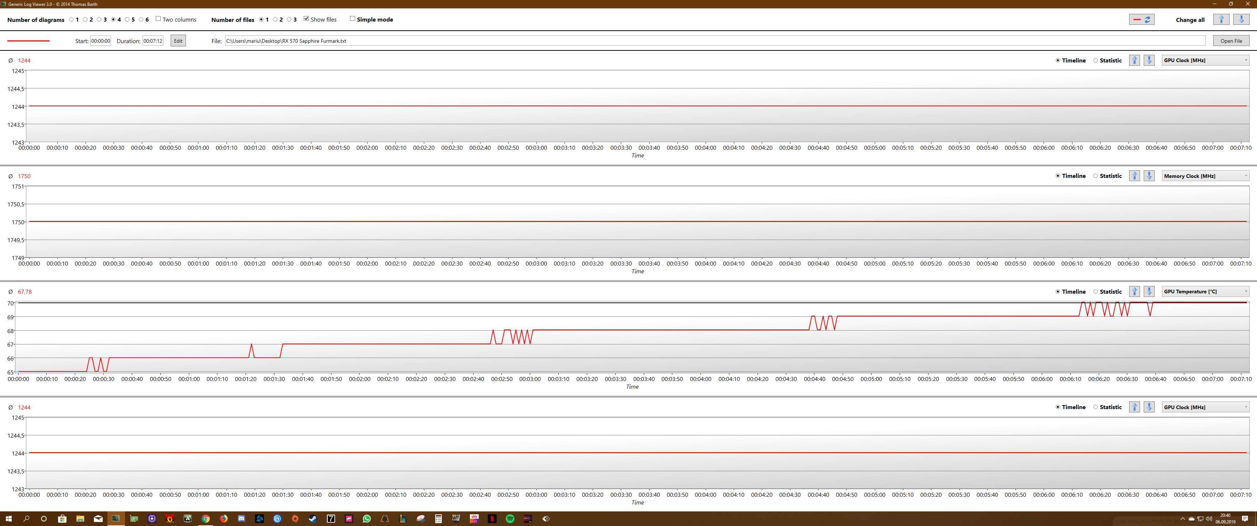Select Statistic view for GPU Temperature diagram
This screenshot has height=526, width=1257.
(1095, 292)
